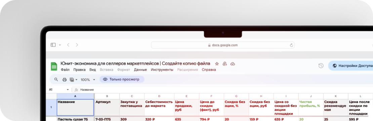Select the Пастель сухая 75 cell

click(x=75, y=119)
